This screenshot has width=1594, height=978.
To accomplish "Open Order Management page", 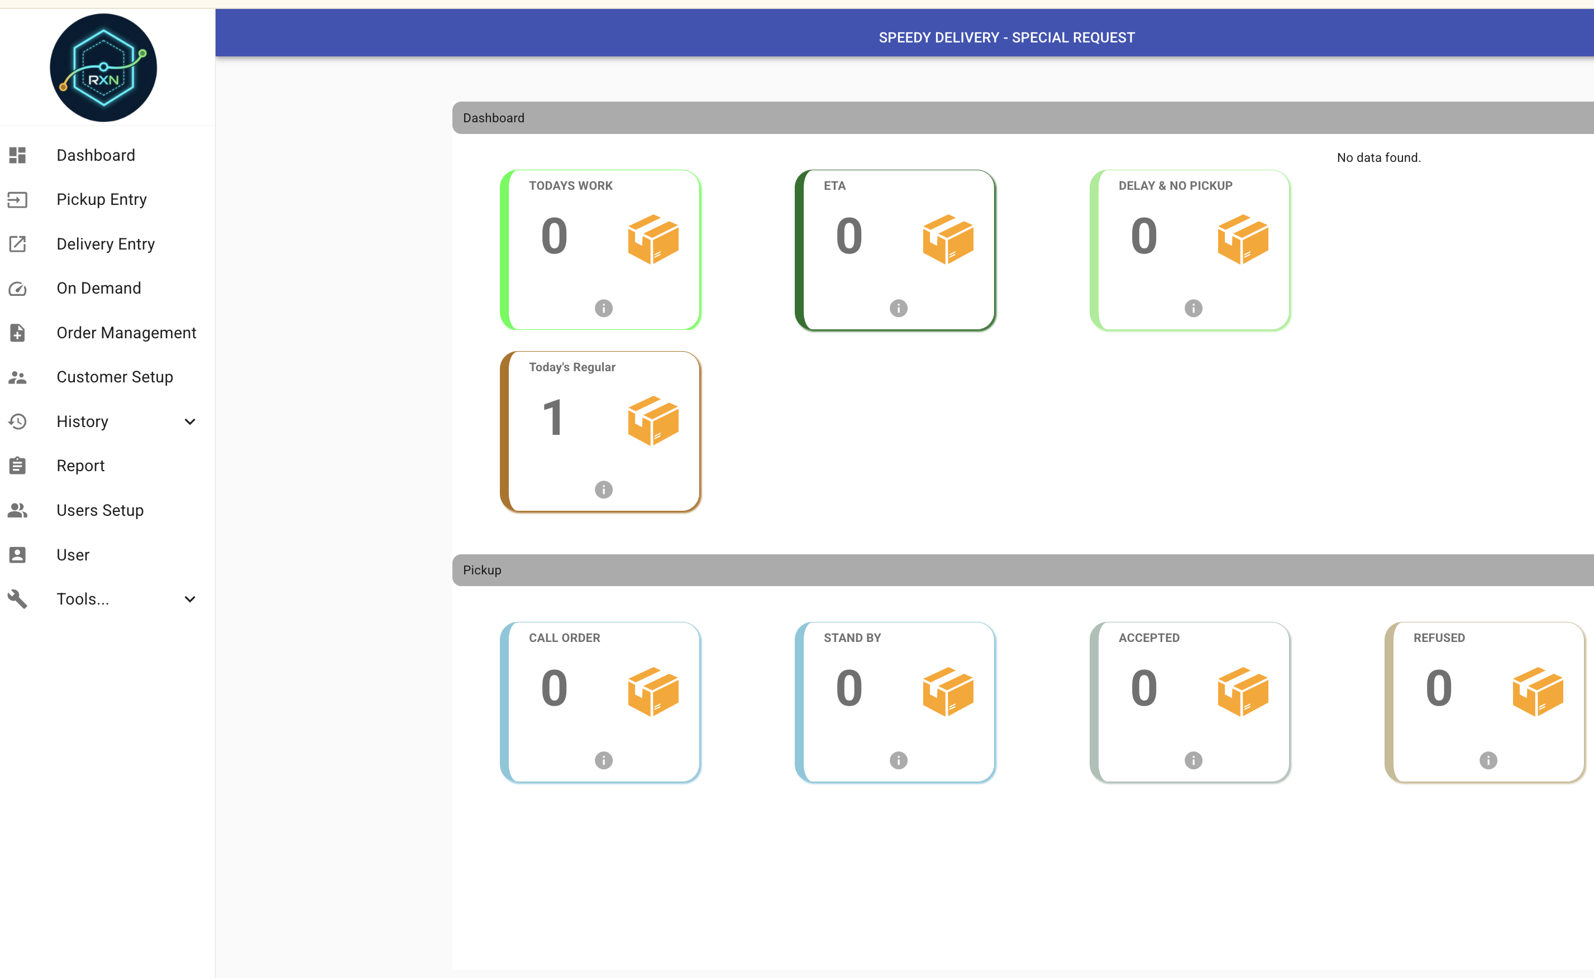I will pos(126,333).
